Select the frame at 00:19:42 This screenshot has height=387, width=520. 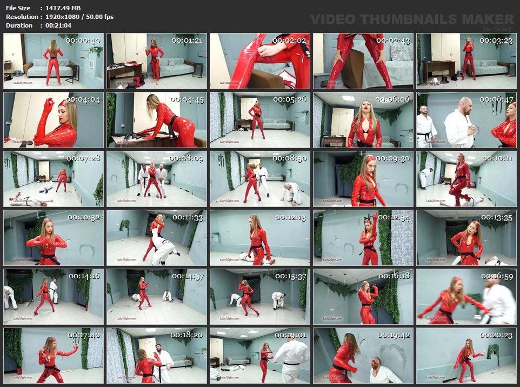[363, 356]
